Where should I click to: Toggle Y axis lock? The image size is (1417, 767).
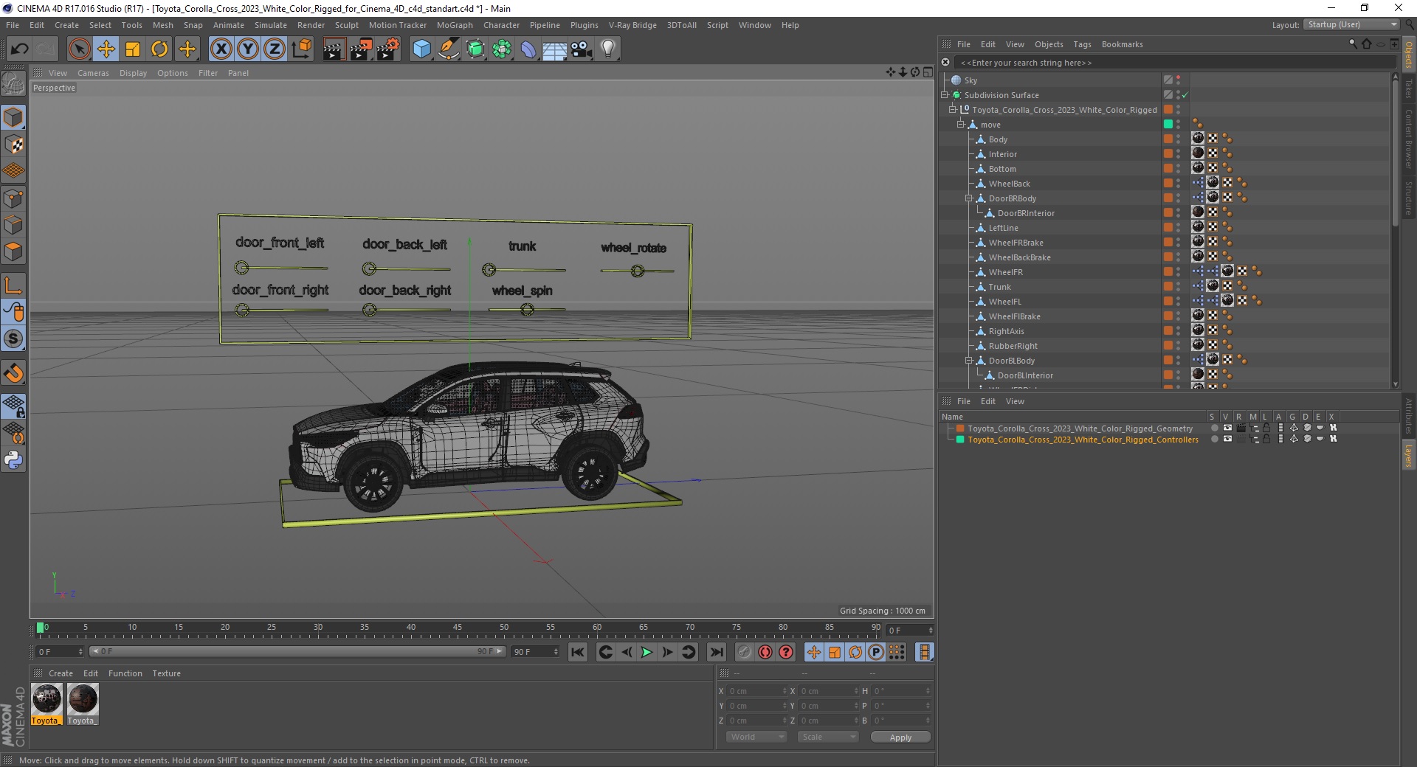pyautogui.click(x=247, y=49)
